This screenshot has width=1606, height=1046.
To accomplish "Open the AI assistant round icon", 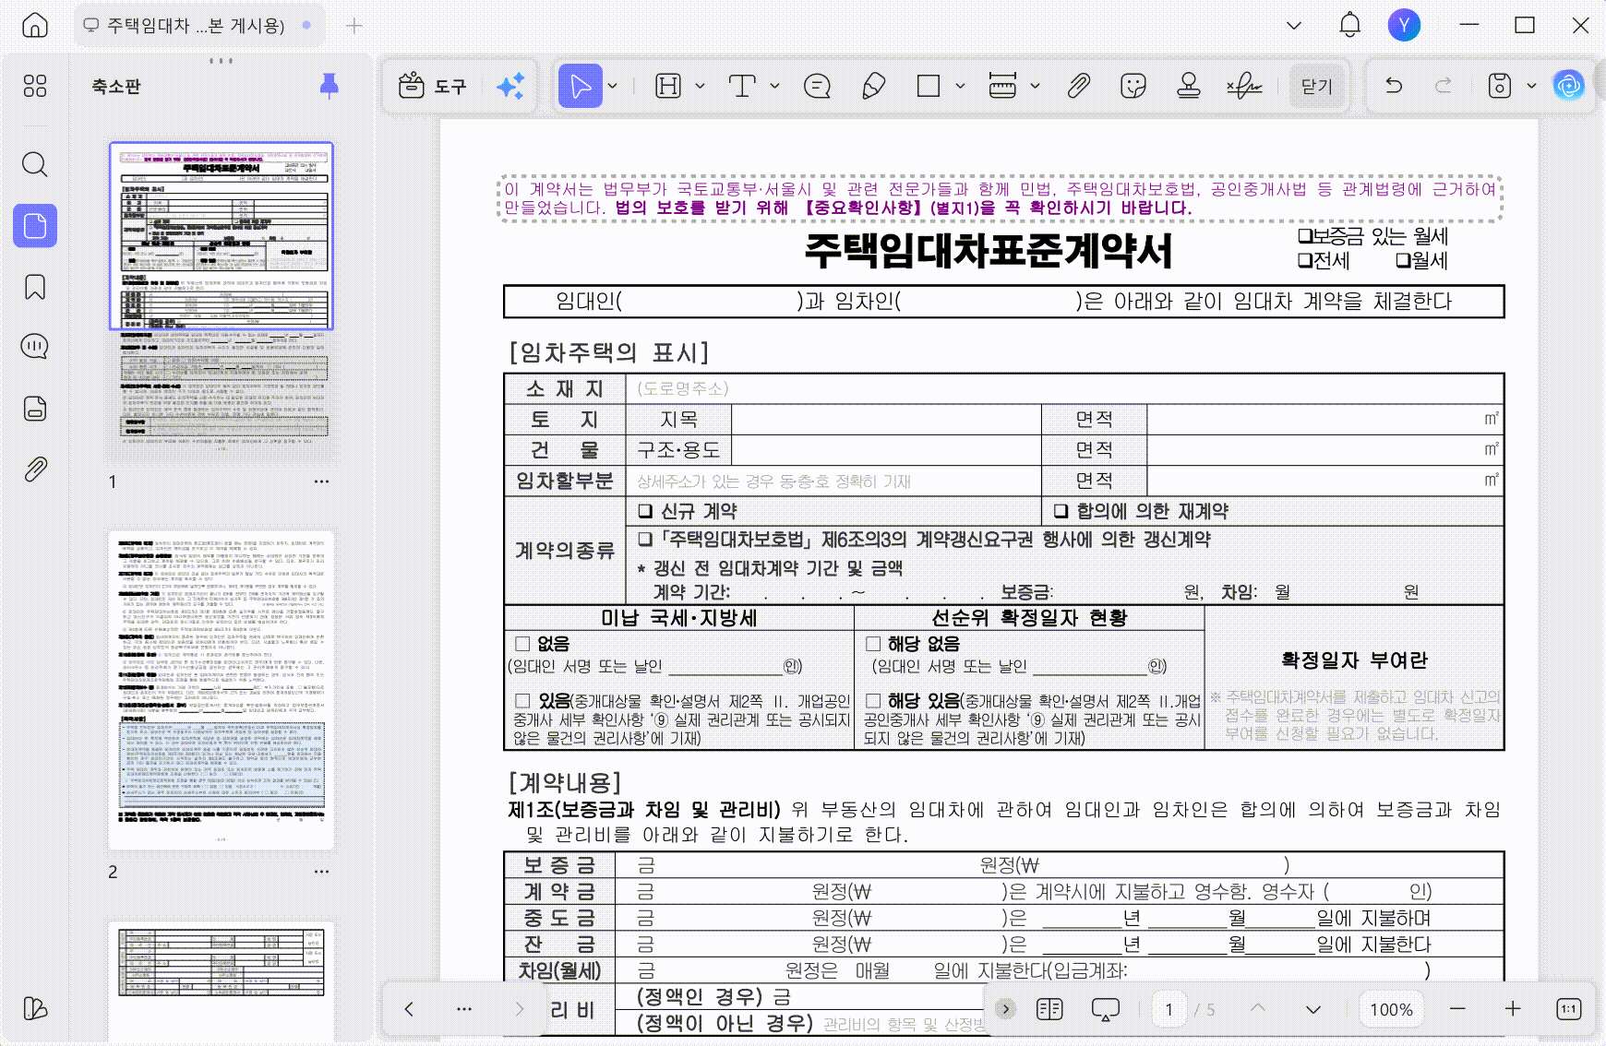I will coord(1569,86).
